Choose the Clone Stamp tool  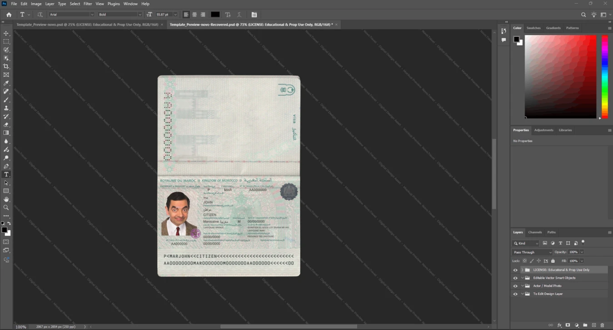[x=6, y=108]
